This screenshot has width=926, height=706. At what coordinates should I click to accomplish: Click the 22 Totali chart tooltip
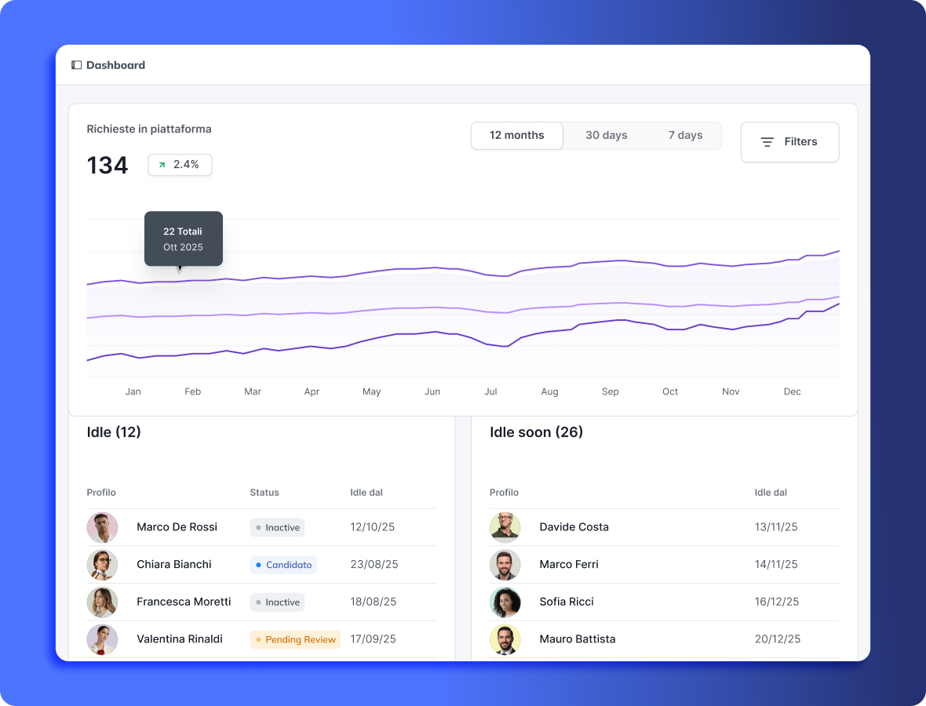[x=183, y=238]
